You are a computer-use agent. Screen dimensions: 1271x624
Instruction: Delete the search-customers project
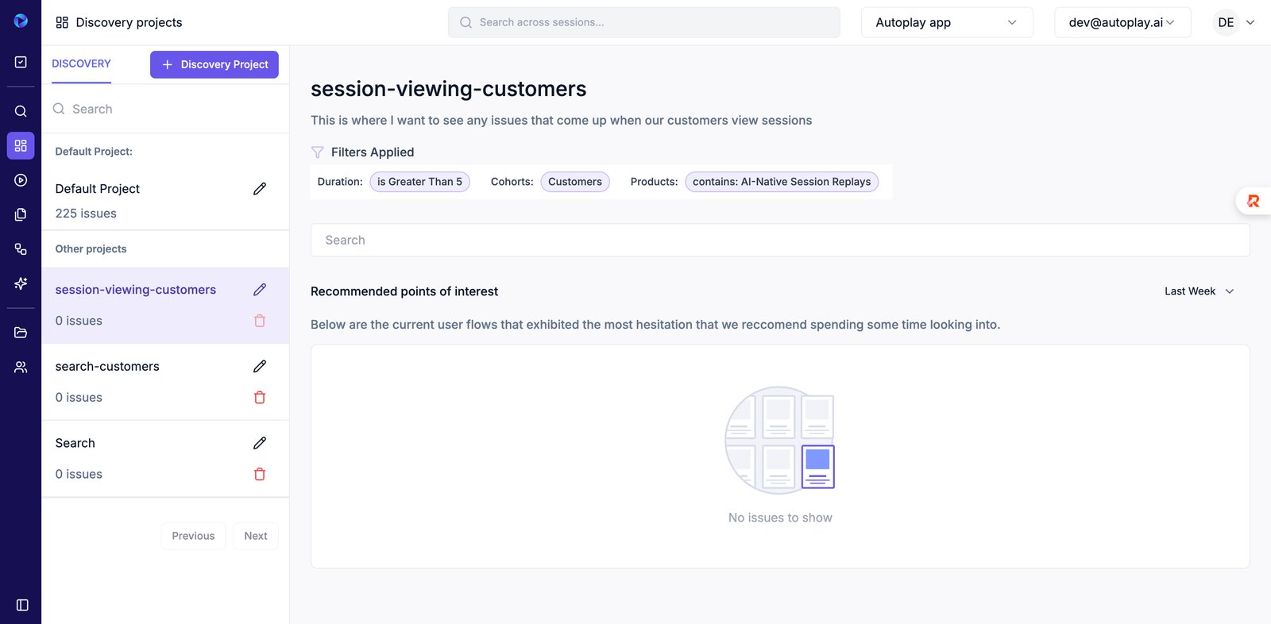(x=260, y=398)
